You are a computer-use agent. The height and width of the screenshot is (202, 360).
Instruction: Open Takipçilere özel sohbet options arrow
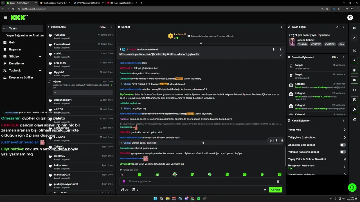pyautogui.click(x=345, y=137)
